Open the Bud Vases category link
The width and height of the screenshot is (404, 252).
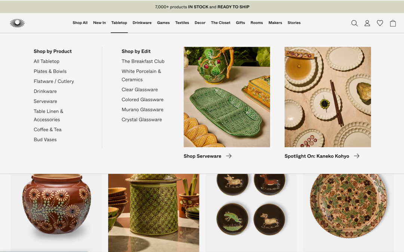point(45,140)
